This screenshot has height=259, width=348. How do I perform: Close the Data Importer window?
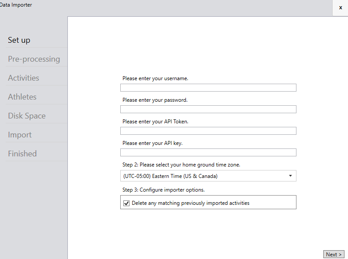coord(341,7)
